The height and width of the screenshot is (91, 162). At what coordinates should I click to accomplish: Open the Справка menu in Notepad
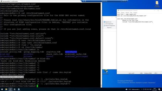coord(135,13)
